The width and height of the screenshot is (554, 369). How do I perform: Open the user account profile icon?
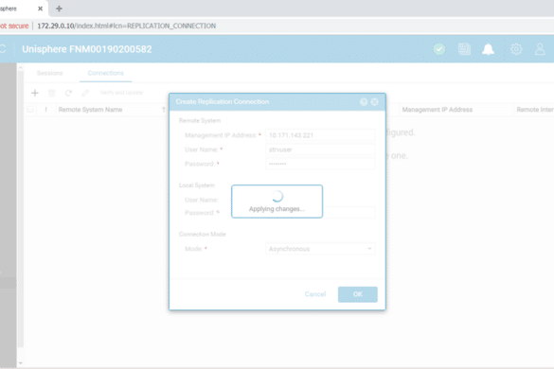(x=540, y=49)
